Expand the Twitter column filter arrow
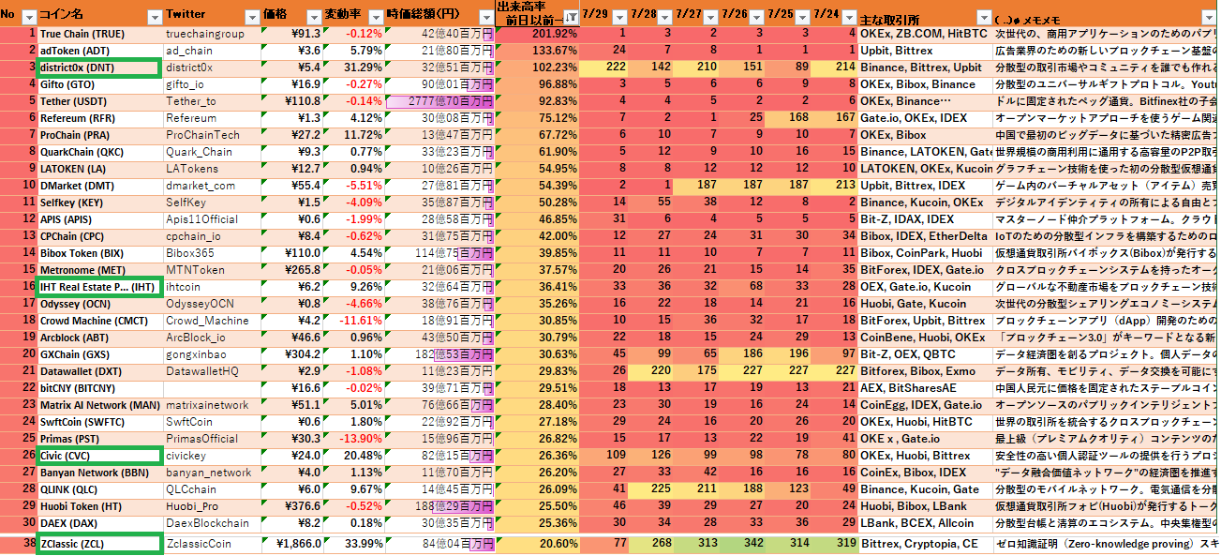Image resolution: width=1221 pixels, height=556 pixels. 251,17
